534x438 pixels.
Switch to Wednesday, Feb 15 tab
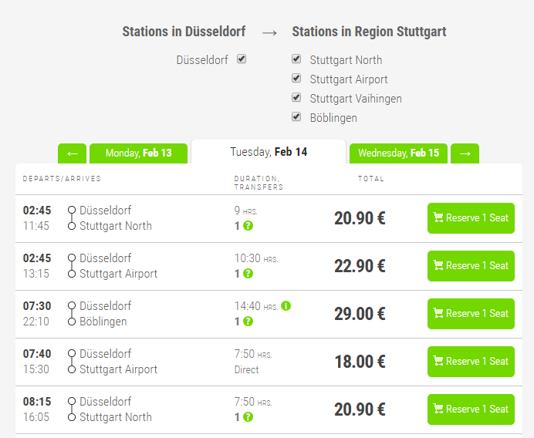(x=398, y=153)
